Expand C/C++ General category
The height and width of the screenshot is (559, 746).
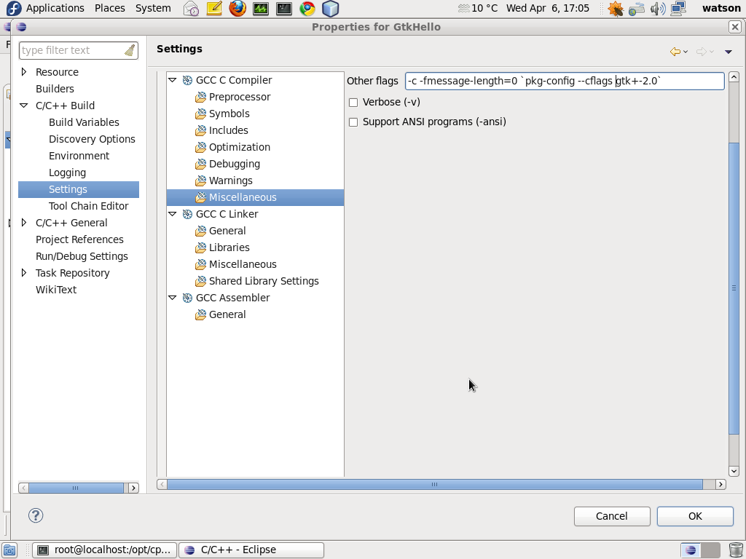(24, 223)
